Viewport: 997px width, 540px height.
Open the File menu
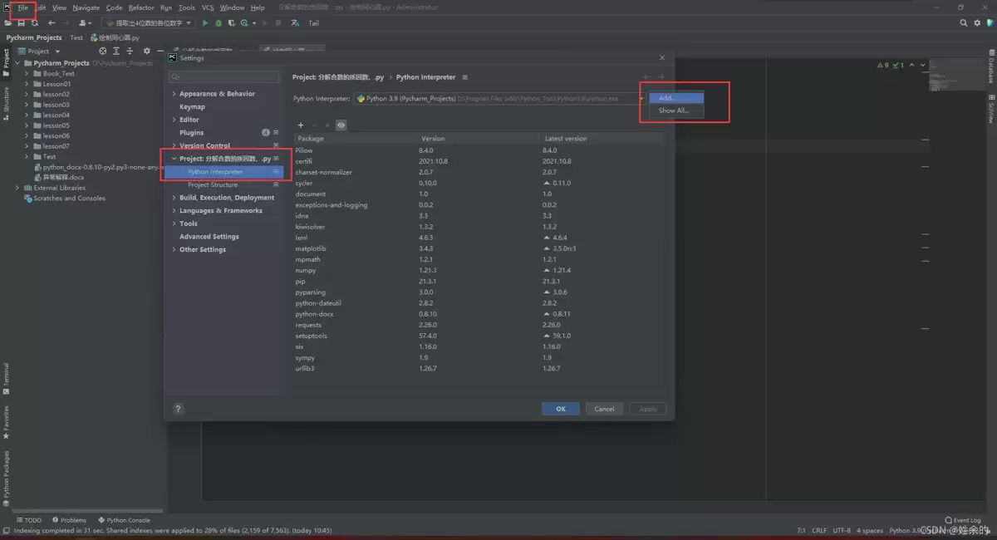[23, 7]
